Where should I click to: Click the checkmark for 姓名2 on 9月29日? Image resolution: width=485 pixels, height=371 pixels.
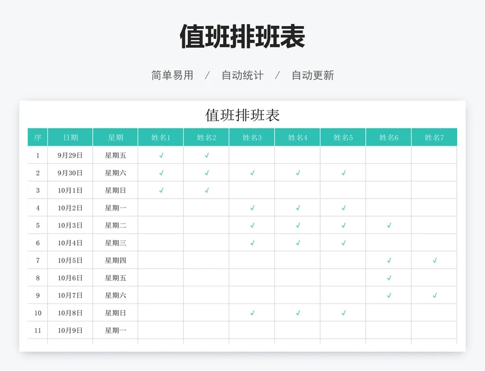(207, 156)
